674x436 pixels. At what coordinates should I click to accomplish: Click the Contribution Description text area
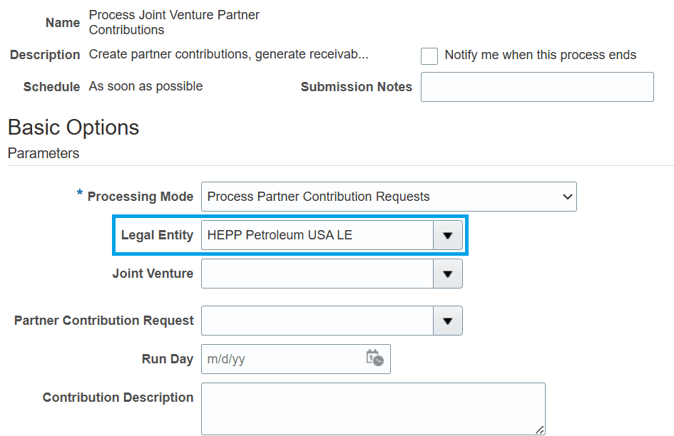(373, 409)
